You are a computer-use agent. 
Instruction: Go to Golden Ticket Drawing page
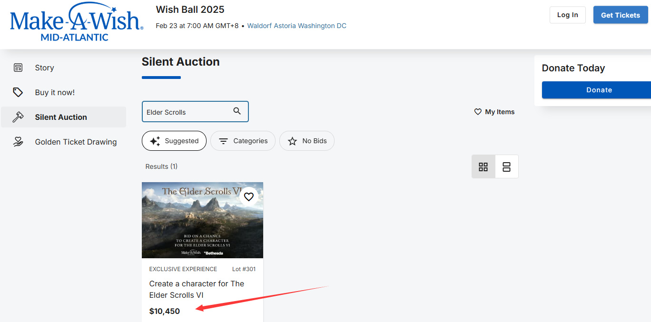[76, 142]
